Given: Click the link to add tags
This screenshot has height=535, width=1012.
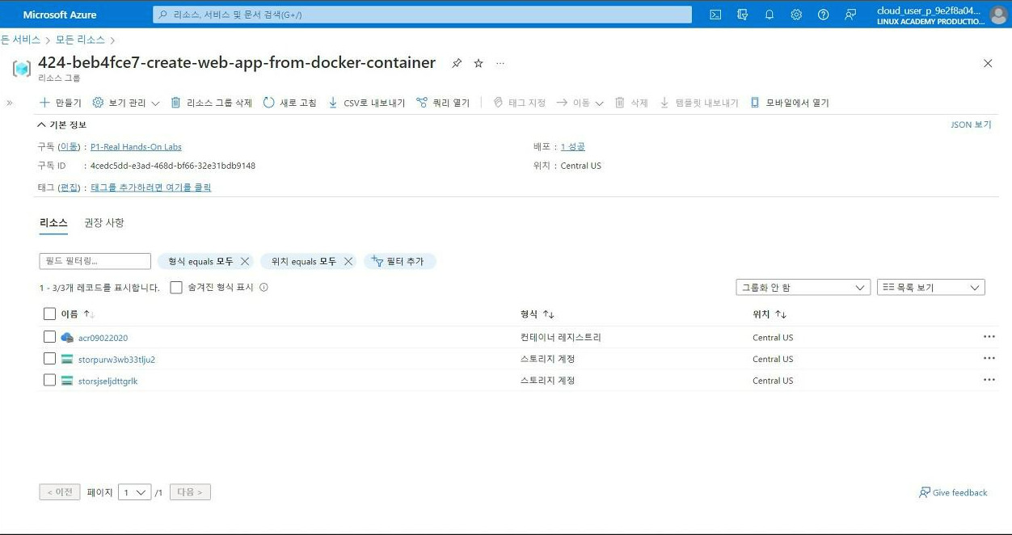Looking at the screenshot, I should pos(150,187).
